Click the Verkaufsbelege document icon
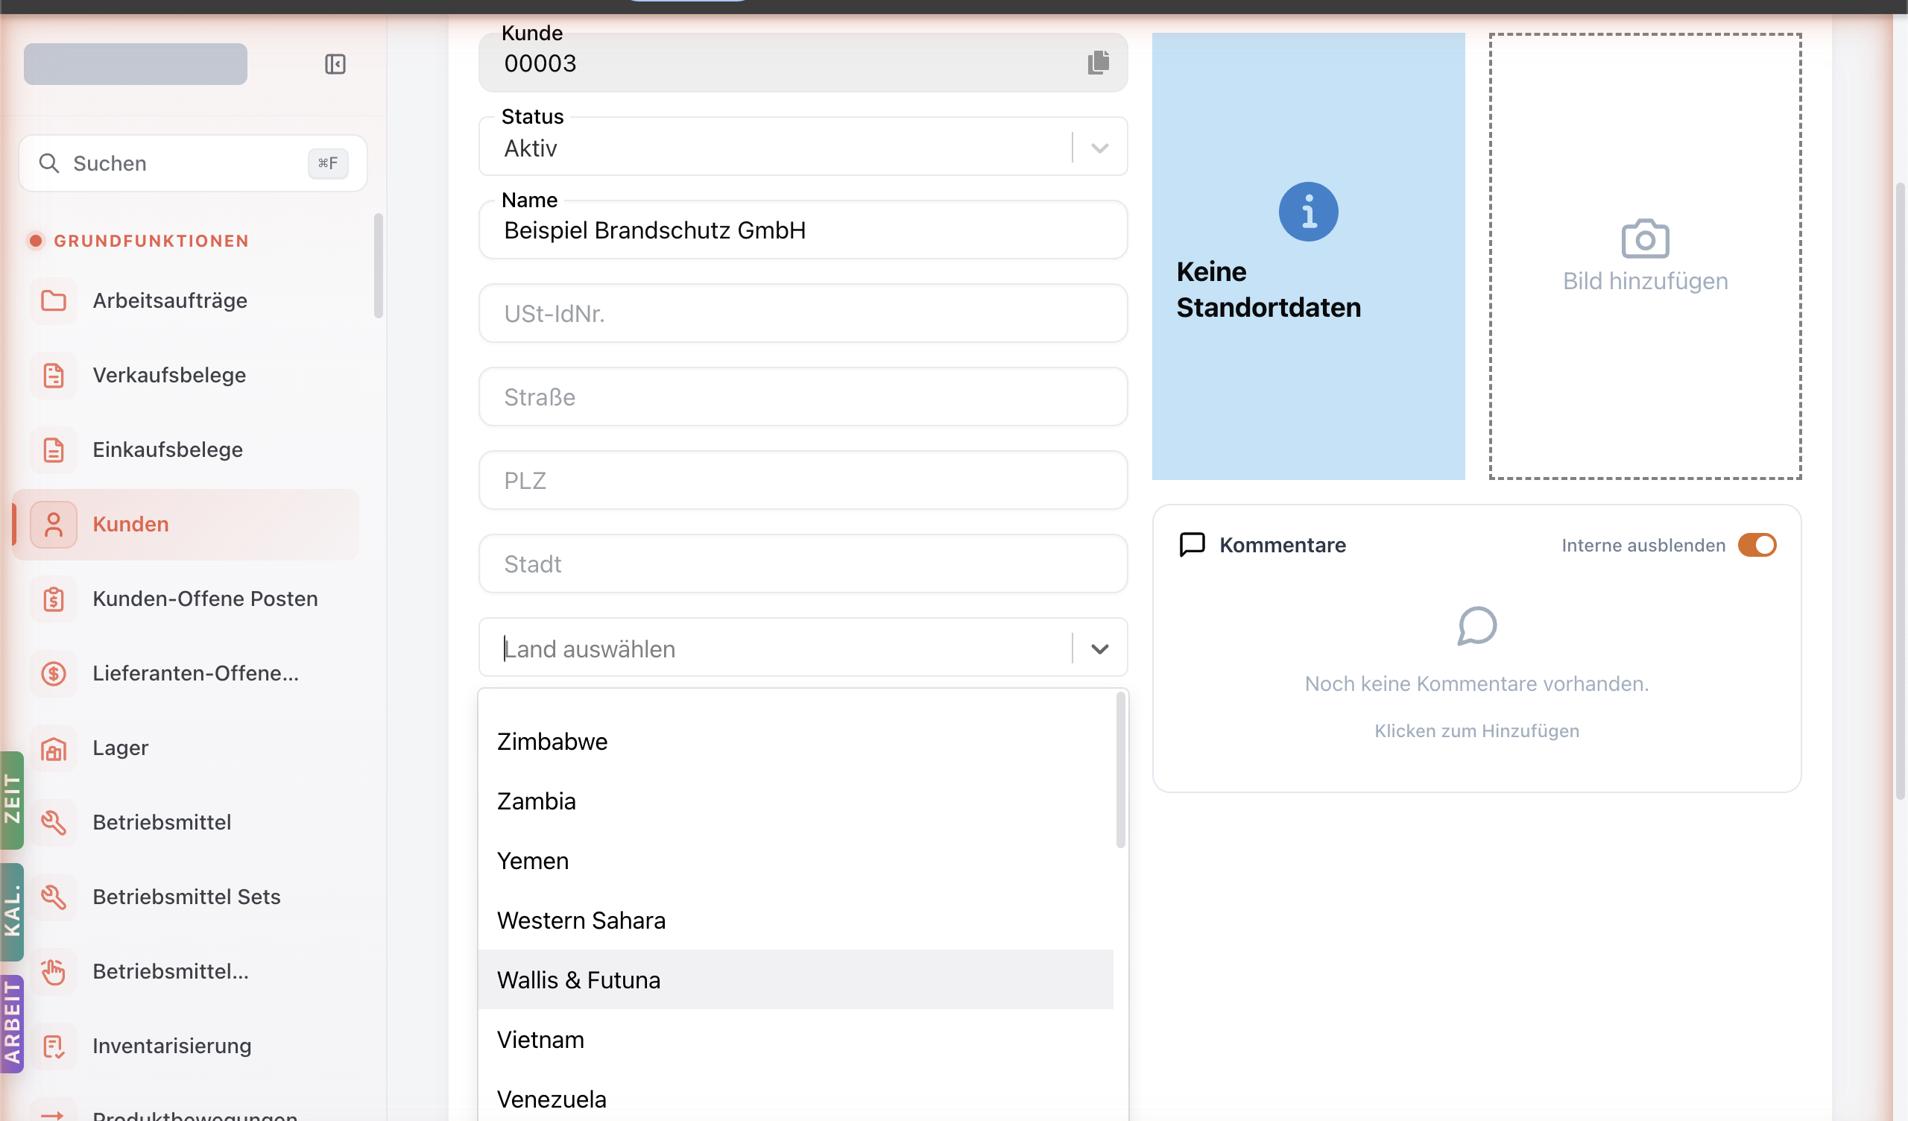Viewport: 1908px width, 1121px height. (54, 375)
